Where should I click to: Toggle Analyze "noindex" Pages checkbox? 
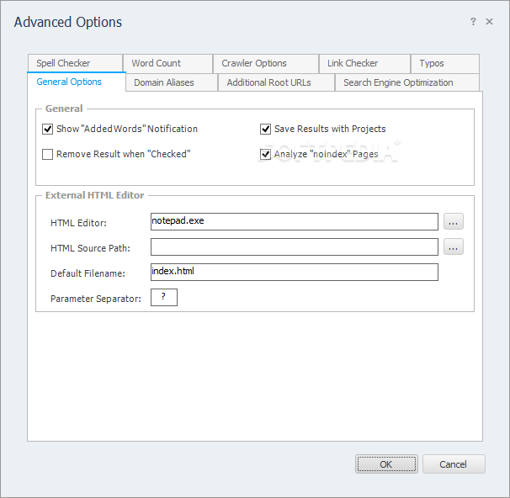(x=265, y=154)
